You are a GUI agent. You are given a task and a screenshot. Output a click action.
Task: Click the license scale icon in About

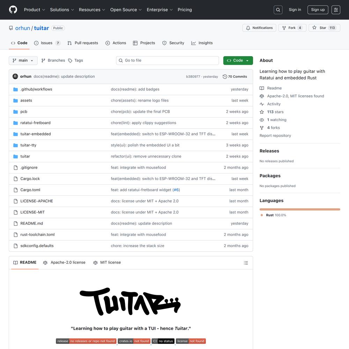262,96
